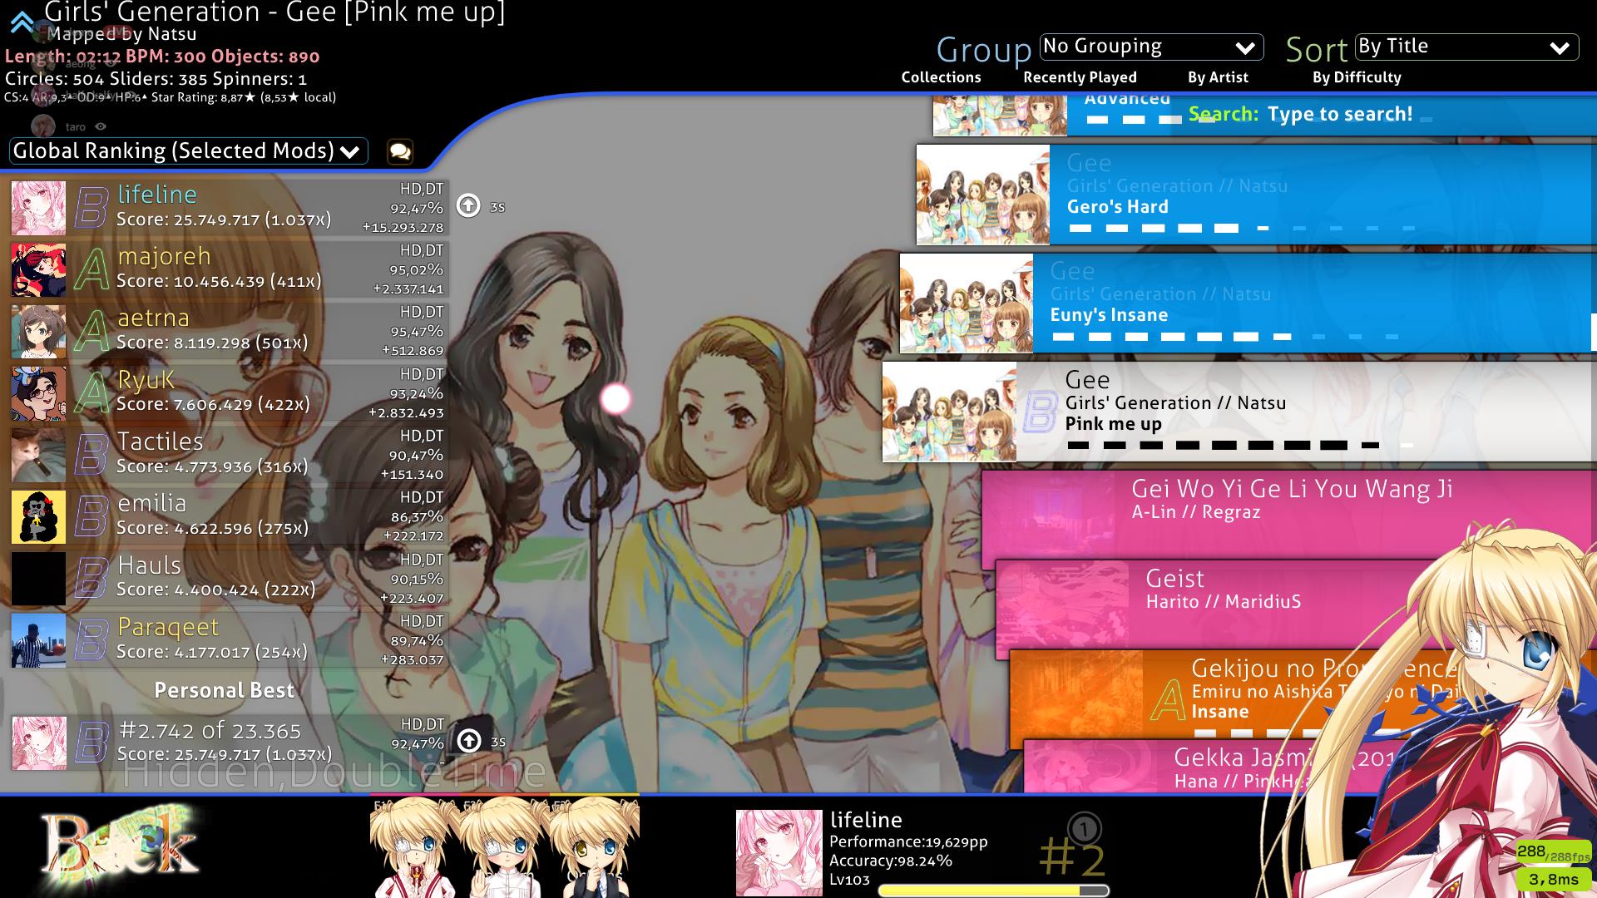Open the Sort dropdown showing By Title

(x=1466, y=47)
